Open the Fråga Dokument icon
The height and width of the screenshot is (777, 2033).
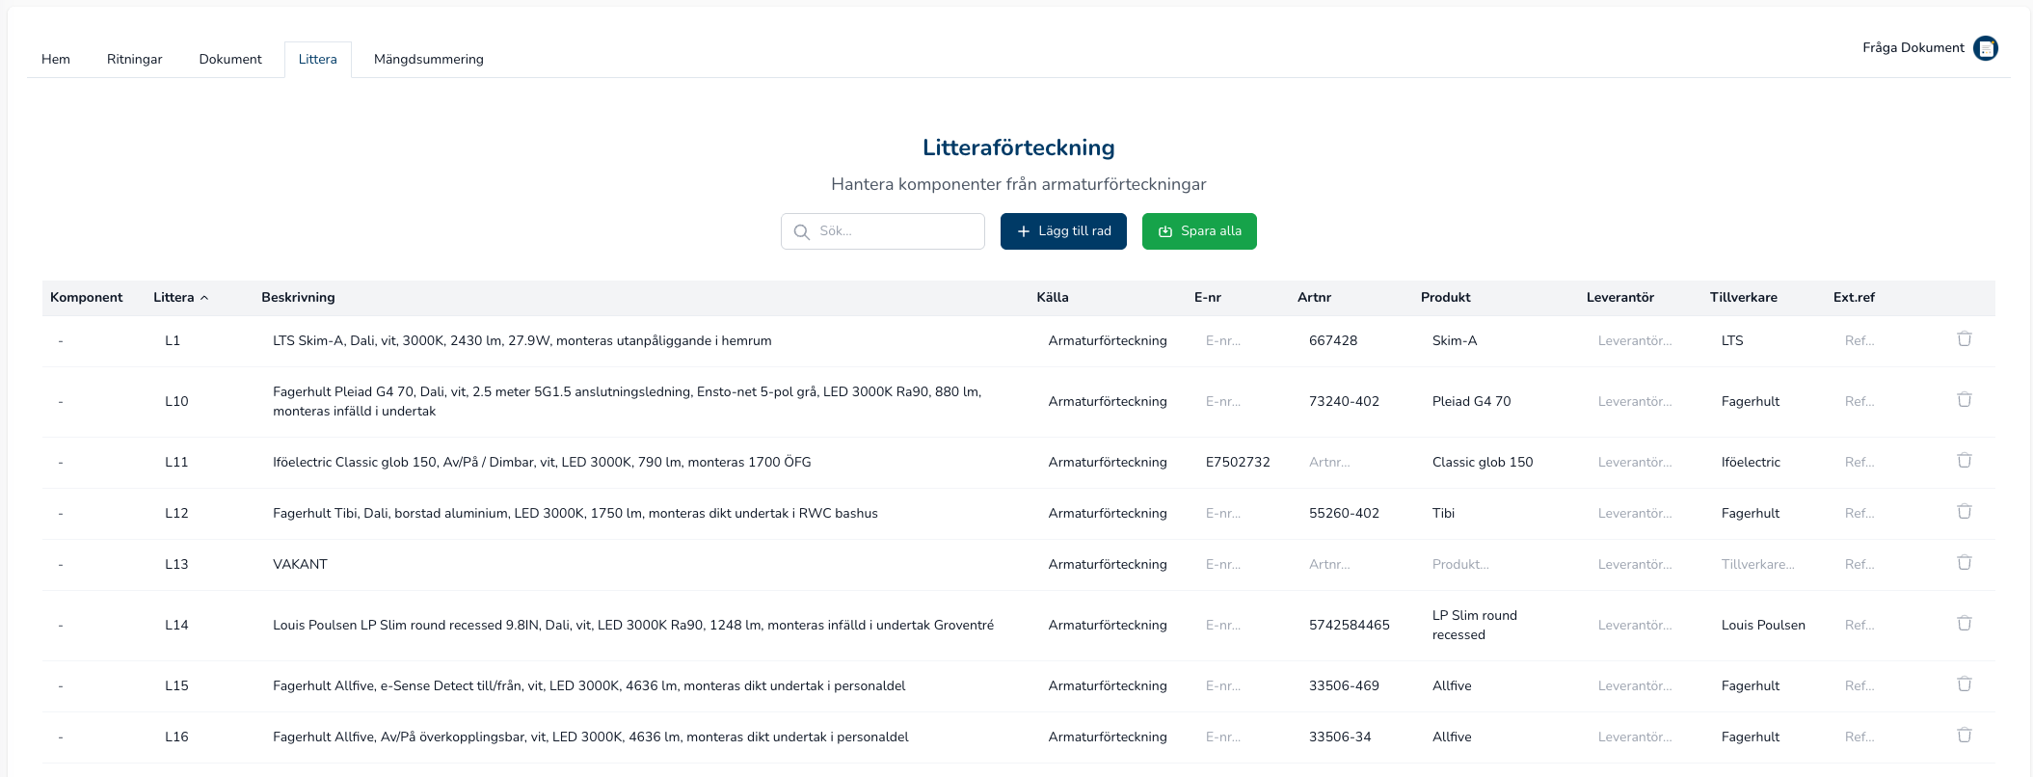(x=1985, y=48)
